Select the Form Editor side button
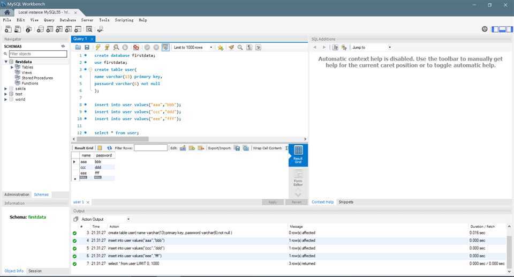Viewport: 514px width, 277px height. 298,177
